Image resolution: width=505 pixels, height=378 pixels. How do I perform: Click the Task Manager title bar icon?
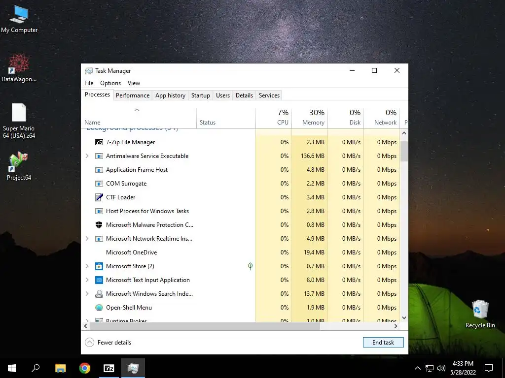pyautogui.click(x=89, y=71)
